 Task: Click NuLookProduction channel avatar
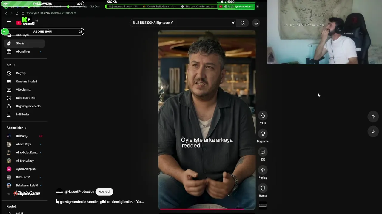tap(59, 192)
